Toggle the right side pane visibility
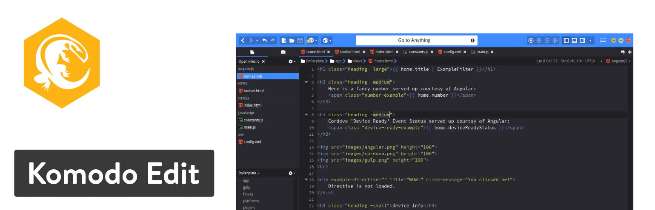 582,40
